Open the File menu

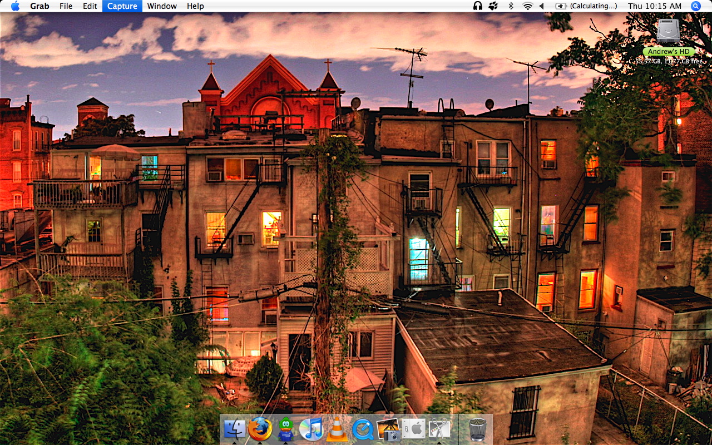[66, 6]
